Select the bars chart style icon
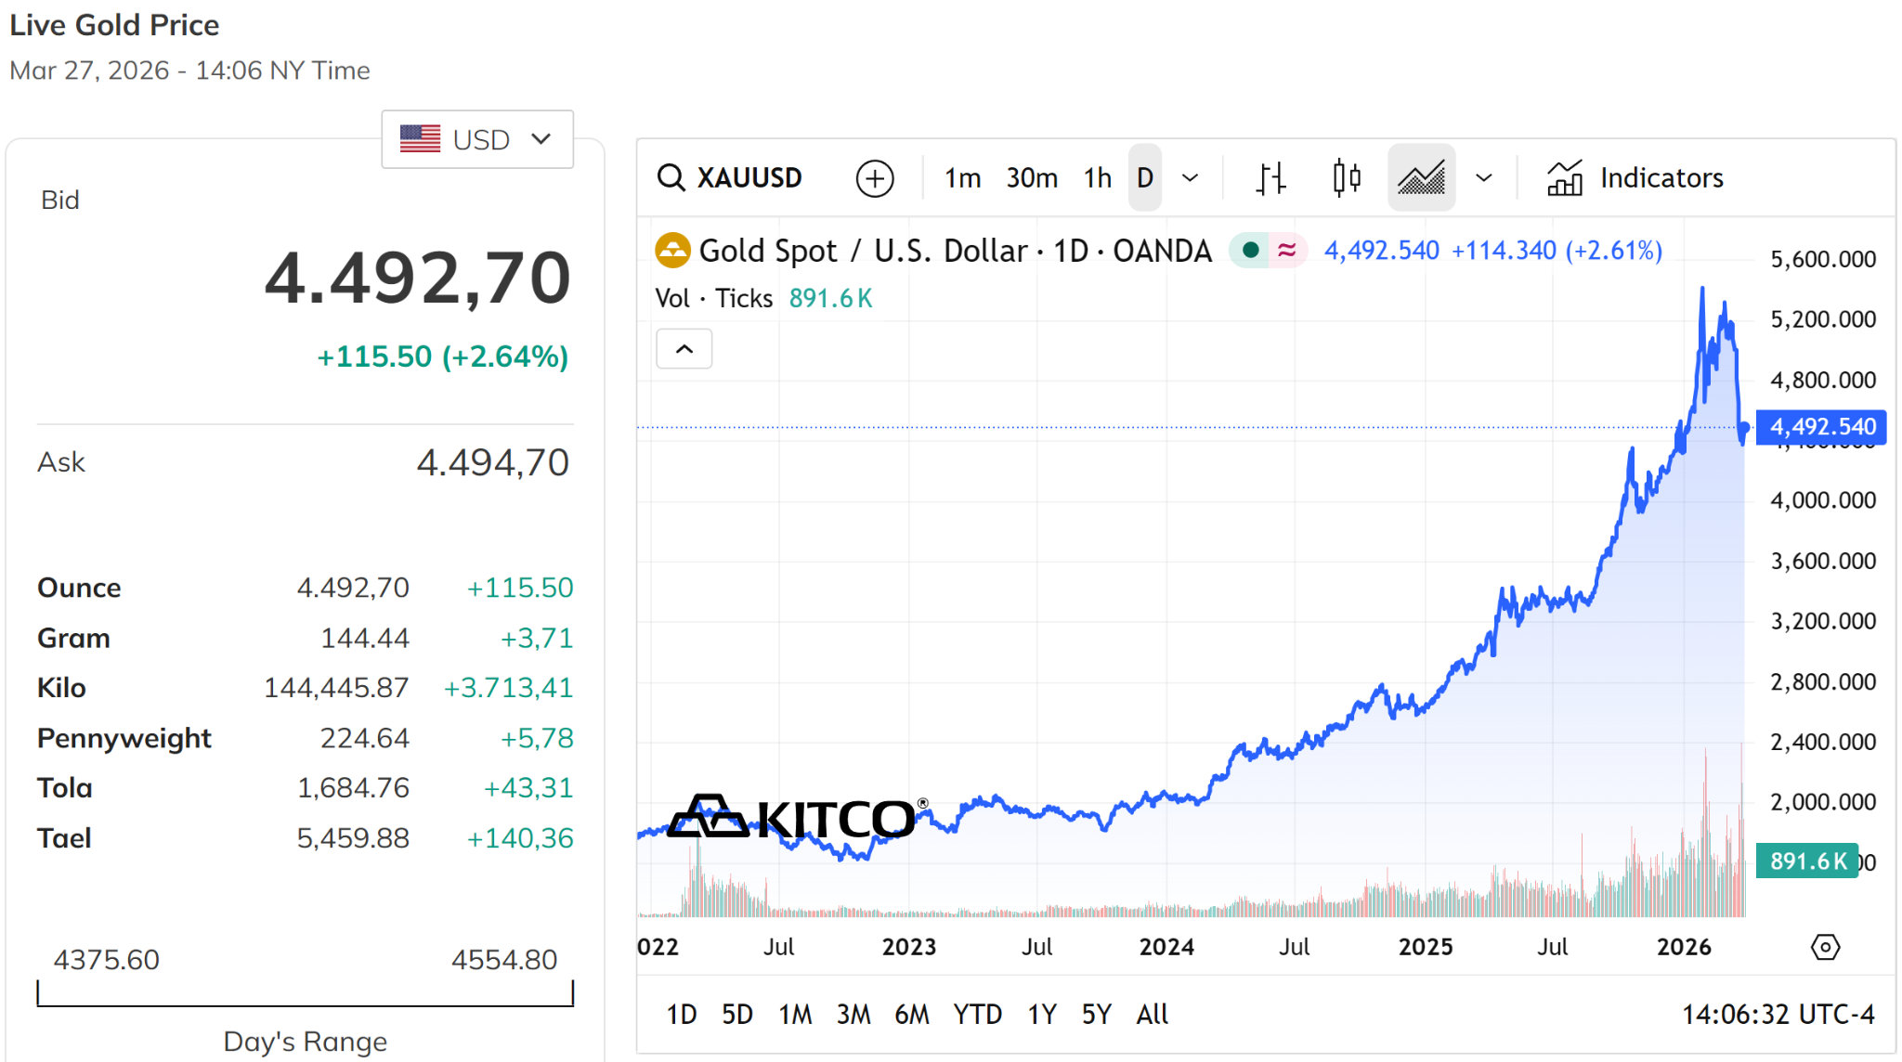Screen dimensions: 1902x1062 1270,177
